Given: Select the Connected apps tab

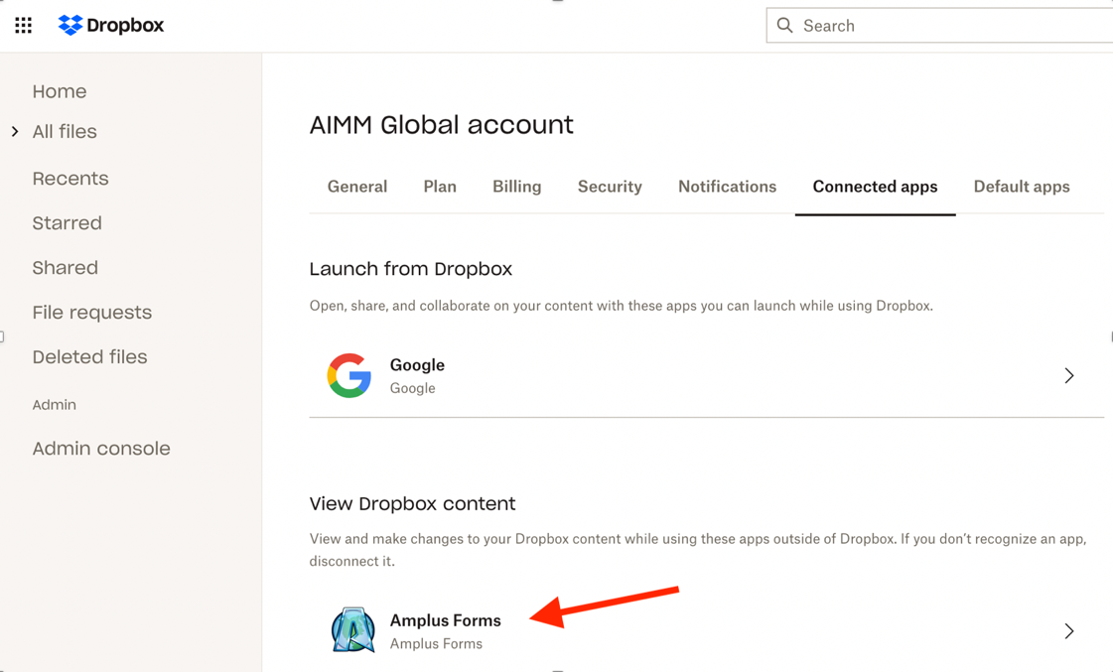Looking at the screenshot, I should click(876, 187).
